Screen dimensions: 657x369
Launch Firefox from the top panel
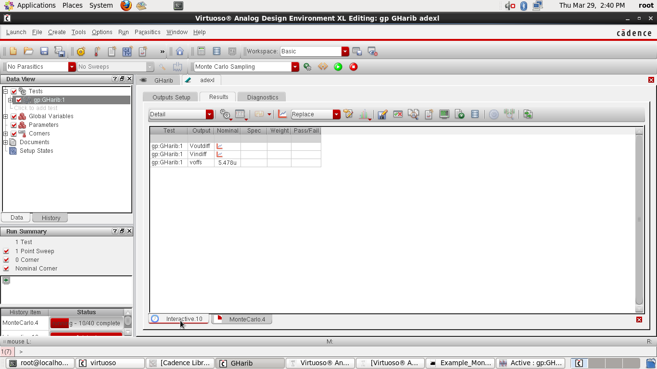(126, 5)
